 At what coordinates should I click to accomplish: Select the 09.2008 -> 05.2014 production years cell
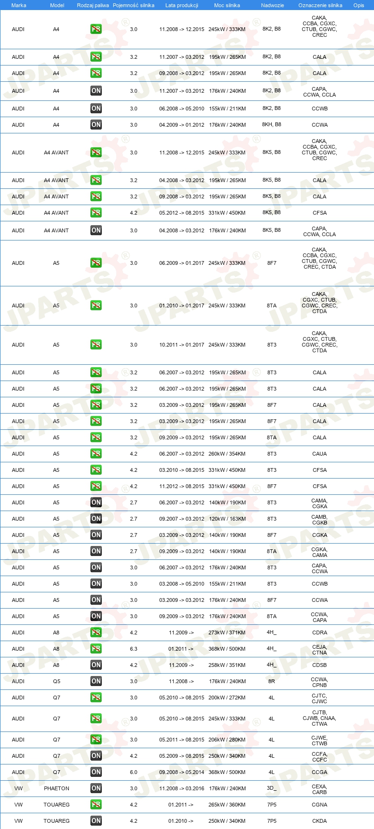(x=182, y=772)
